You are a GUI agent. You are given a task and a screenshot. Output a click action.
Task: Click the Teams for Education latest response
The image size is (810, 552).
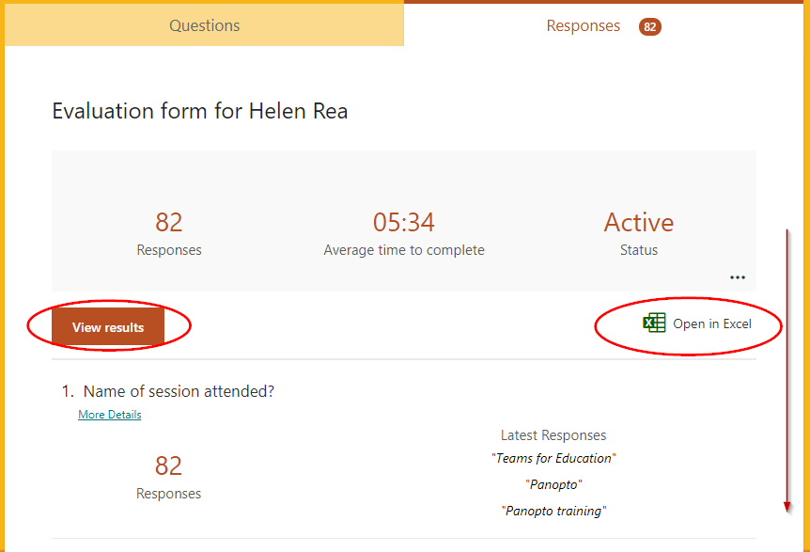[x=553, y=458]
